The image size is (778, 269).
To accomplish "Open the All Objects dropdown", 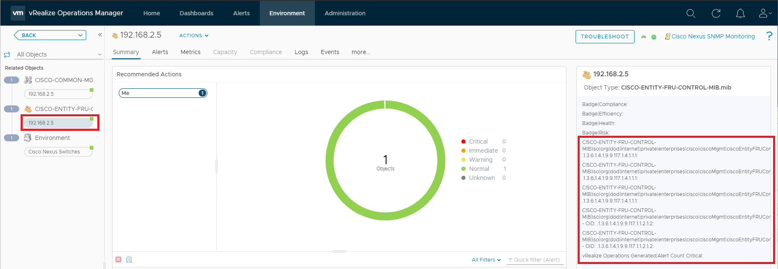I will [59, 54].
